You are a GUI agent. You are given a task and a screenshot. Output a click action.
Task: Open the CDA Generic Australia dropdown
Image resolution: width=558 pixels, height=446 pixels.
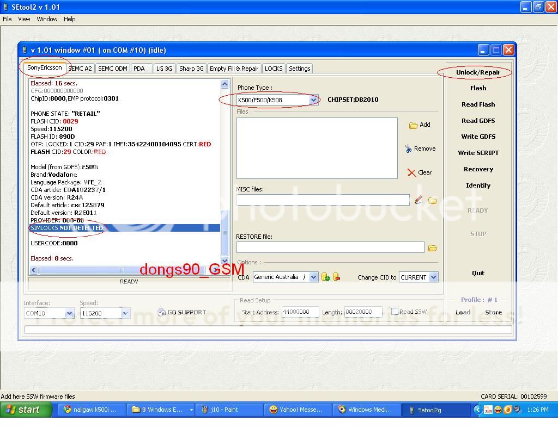(313, 277)
